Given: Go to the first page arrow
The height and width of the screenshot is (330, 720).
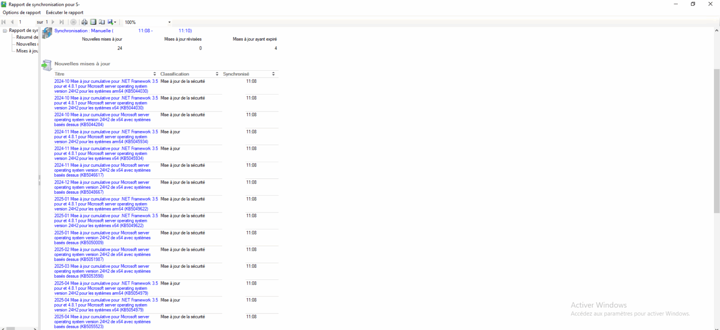Looking at the screenshot, I should [x=4, y=22].
